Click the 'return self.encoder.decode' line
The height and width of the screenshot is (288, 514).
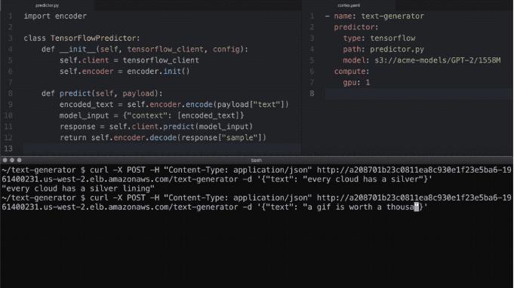click(163, 138)
